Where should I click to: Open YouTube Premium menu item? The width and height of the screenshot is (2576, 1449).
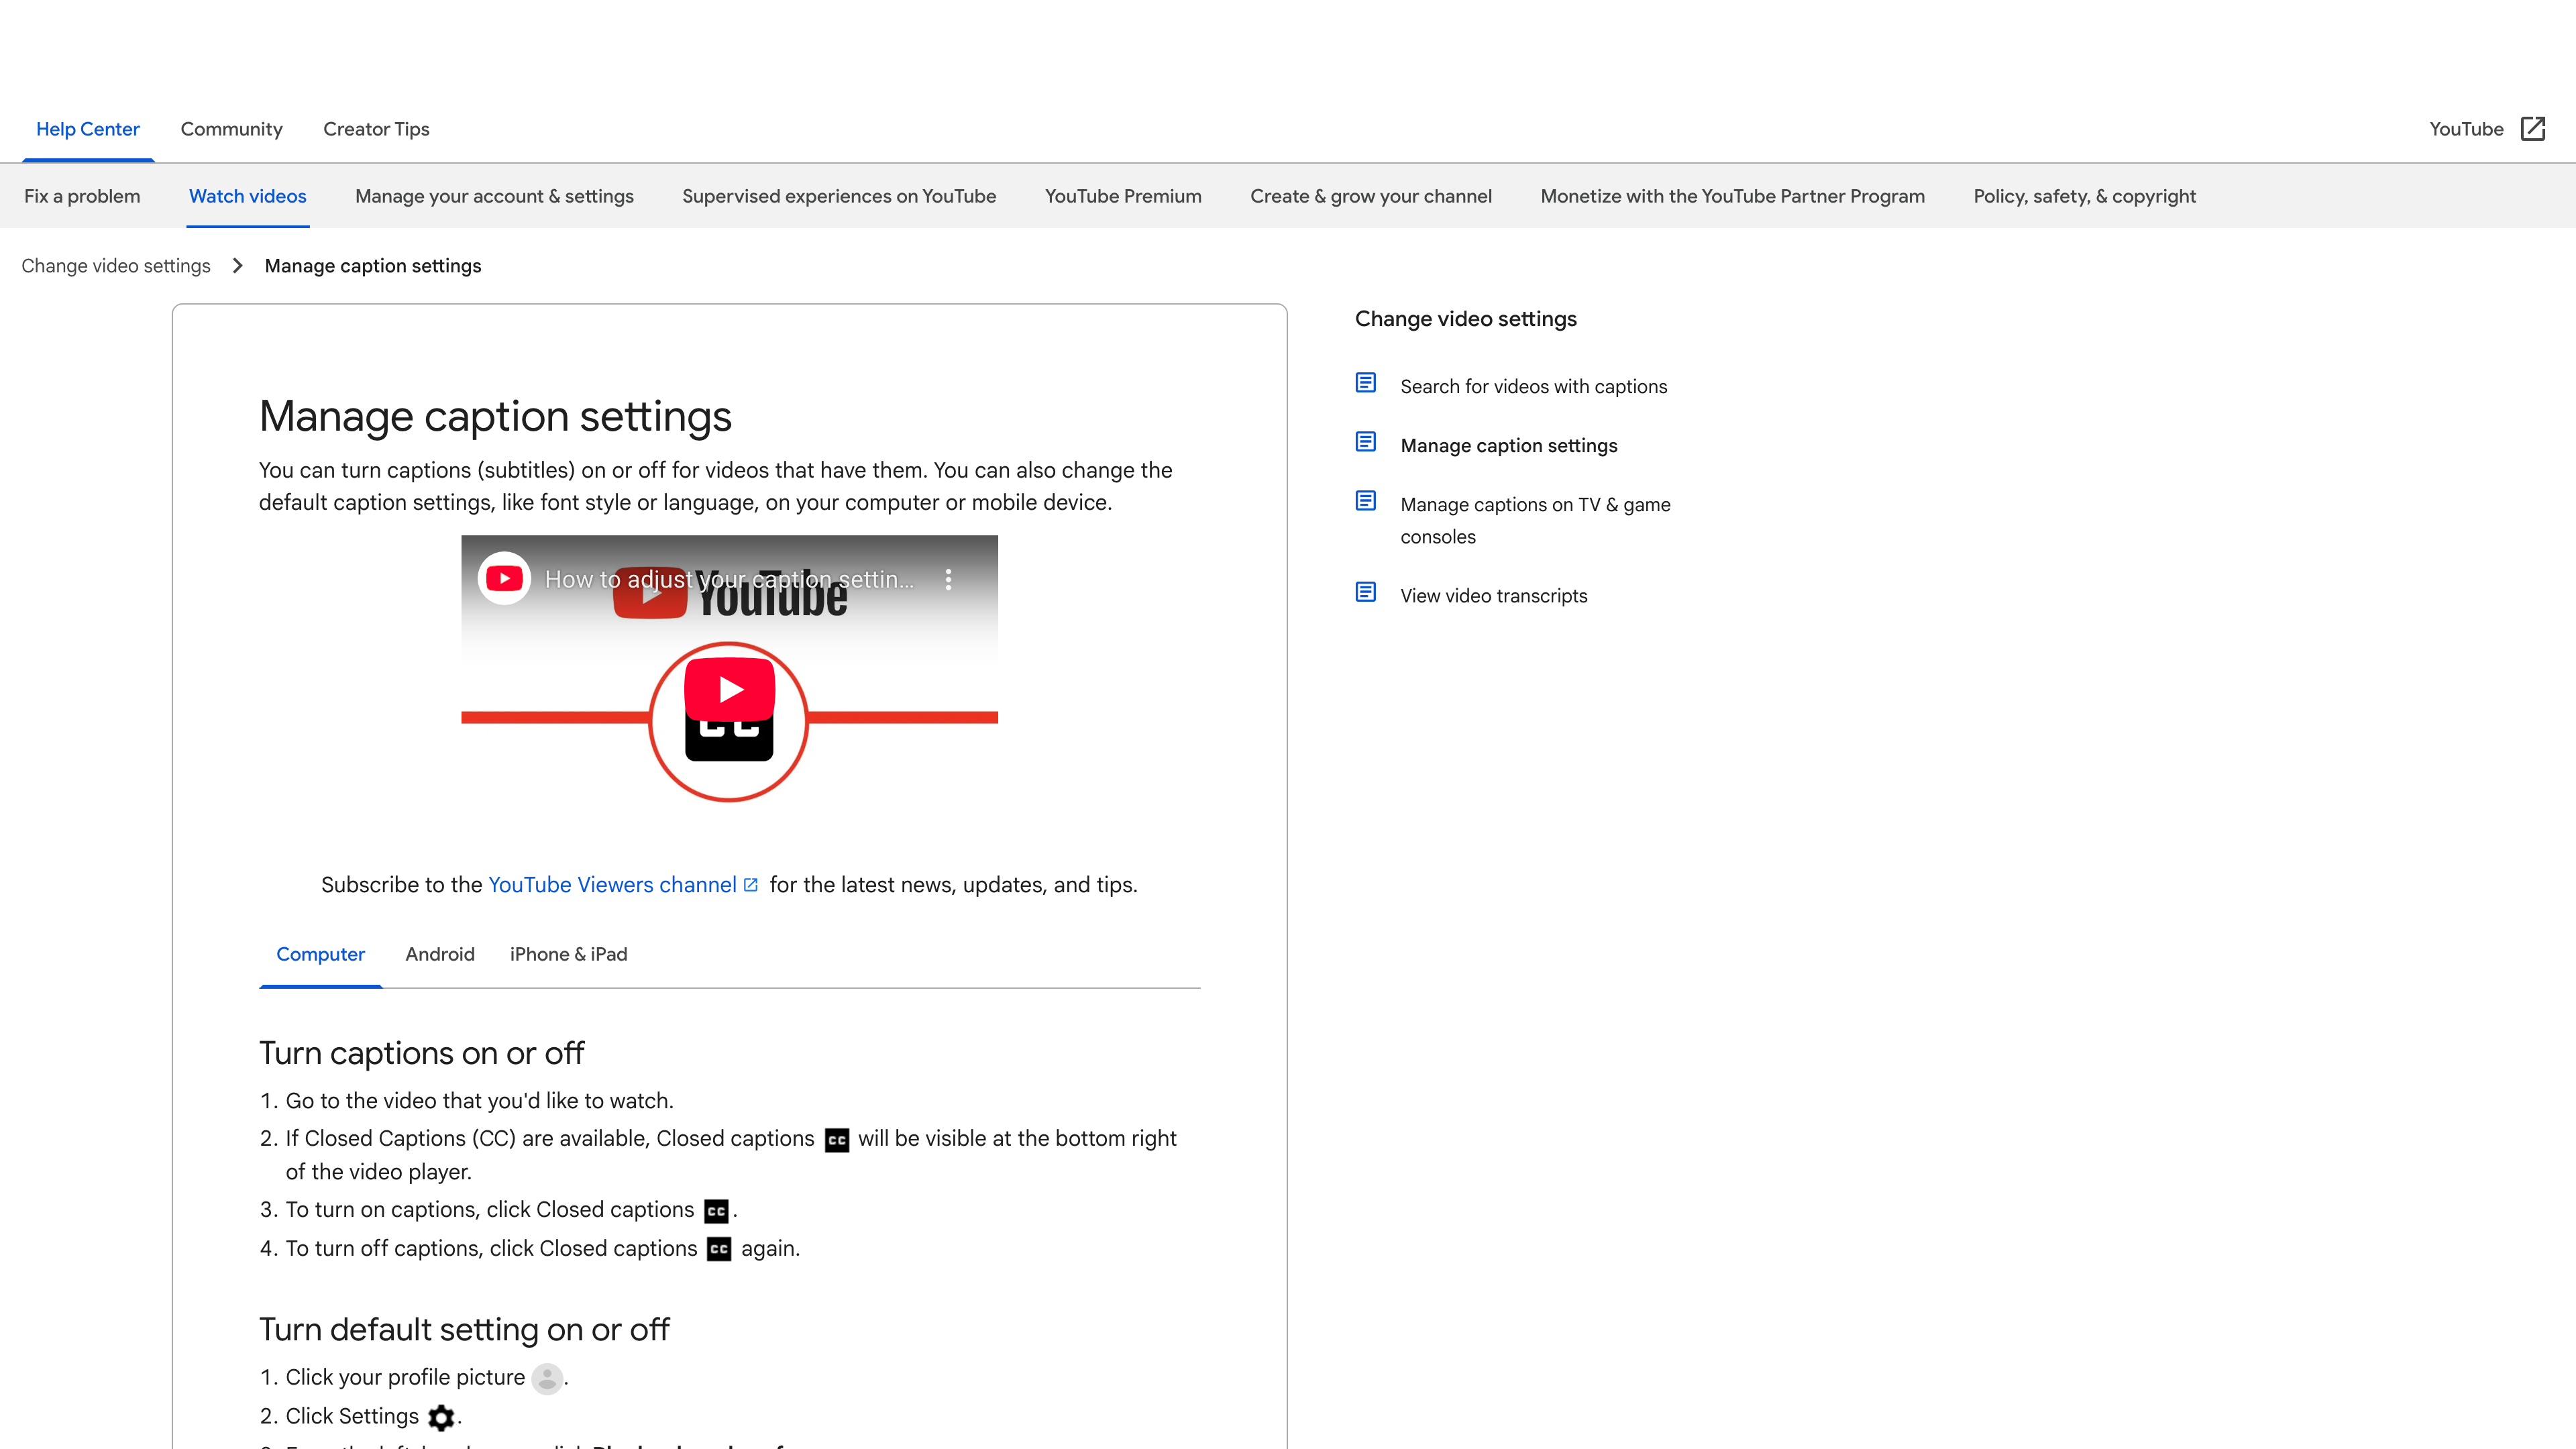1122,196
